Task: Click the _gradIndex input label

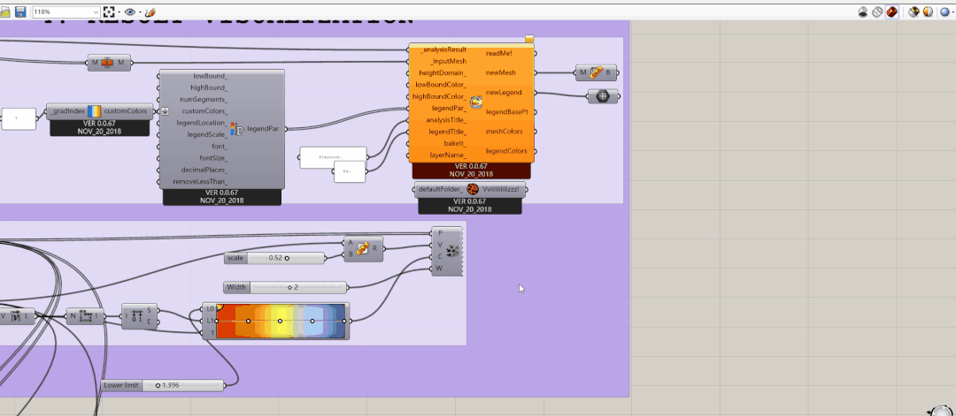Action: [68, 111]
